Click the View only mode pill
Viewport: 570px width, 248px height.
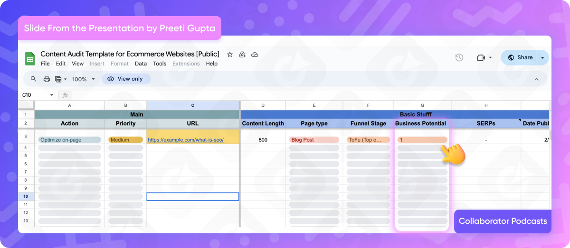pyautogui.click(x=126, y=79)
